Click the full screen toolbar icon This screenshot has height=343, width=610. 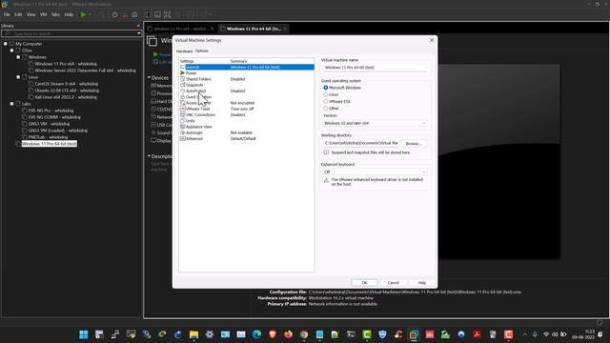(x=168, y=15)
